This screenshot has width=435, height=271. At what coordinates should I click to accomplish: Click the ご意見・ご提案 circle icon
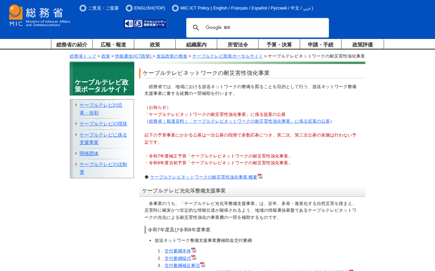pos(83,8)
